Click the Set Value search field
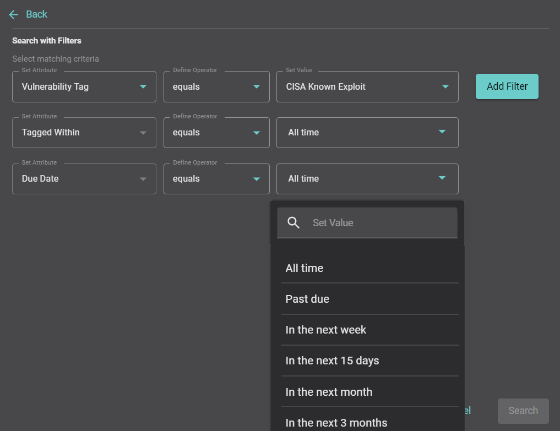 coord(367,223)
